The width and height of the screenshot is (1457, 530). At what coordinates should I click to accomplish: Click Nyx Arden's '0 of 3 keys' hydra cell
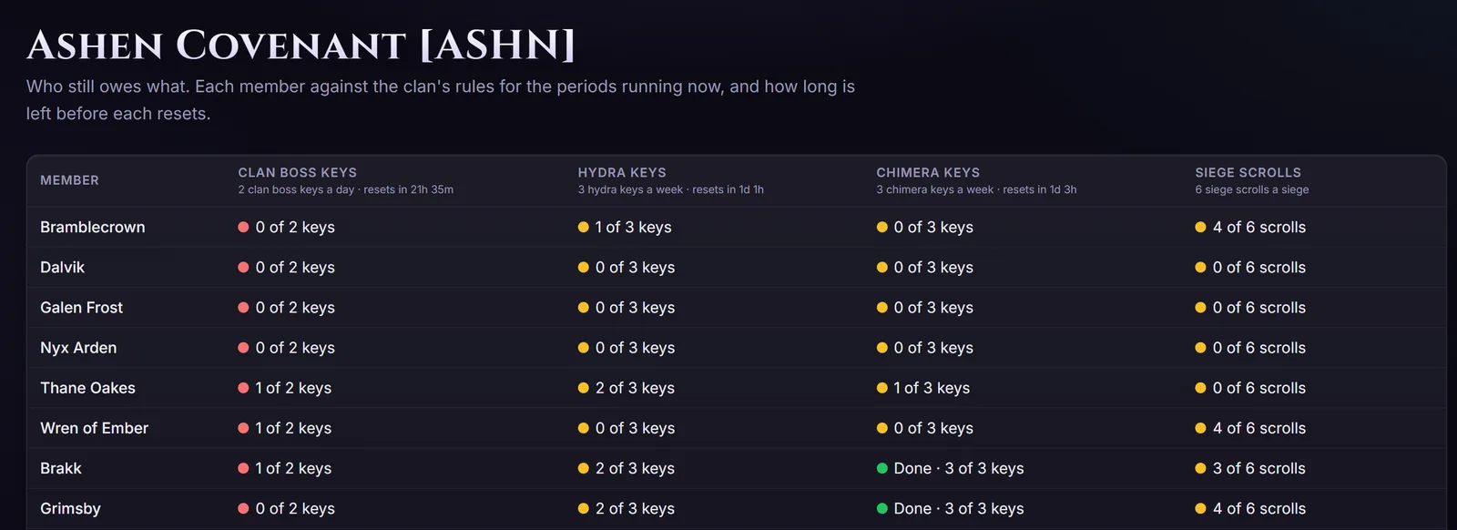[627, 347]
